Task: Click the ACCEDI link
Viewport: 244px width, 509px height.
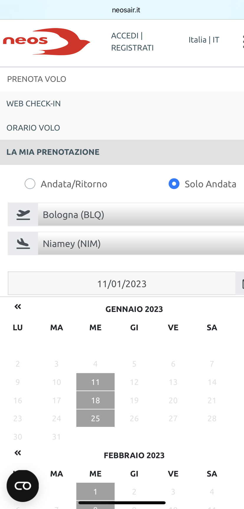Action: [x=125, y=36]
